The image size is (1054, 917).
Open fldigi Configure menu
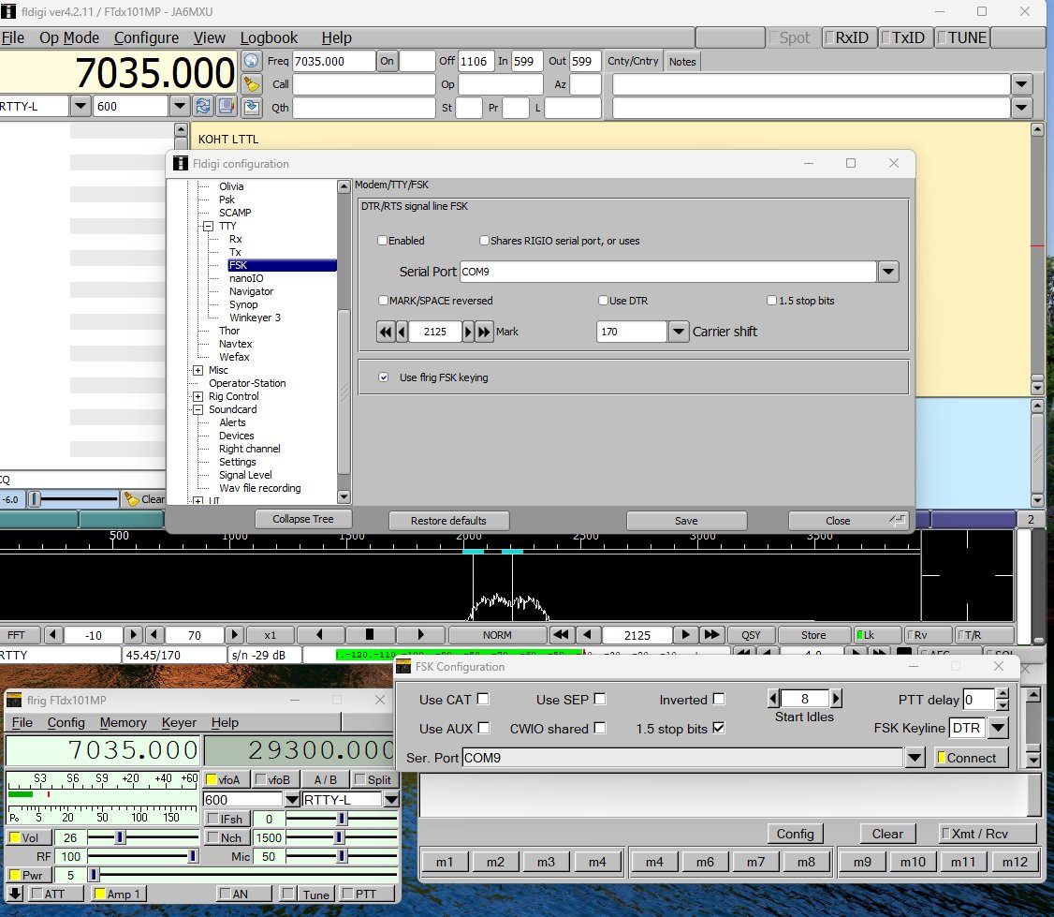(146, 37)
